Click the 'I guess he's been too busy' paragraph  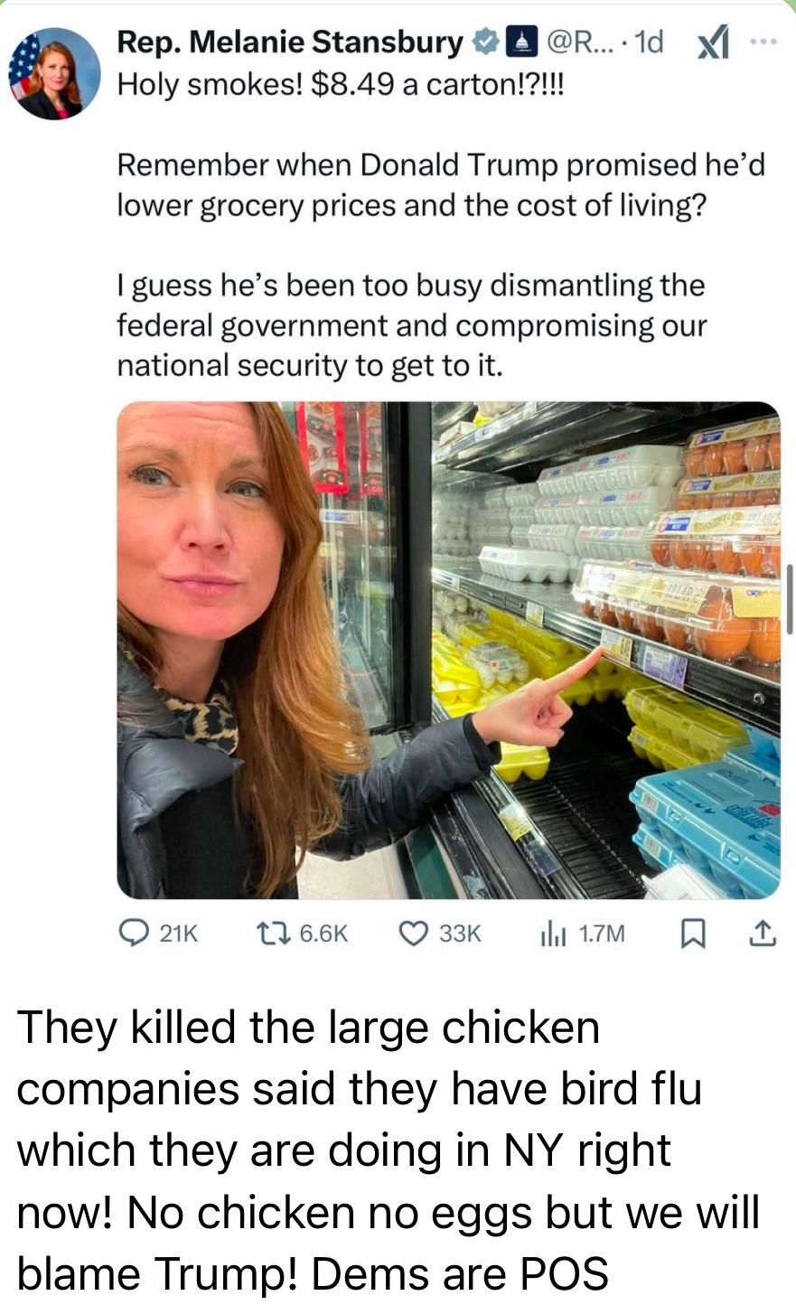point(412,325)
